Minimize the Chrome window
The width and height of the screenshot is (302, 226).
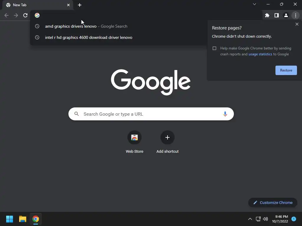tap(268, 4)
